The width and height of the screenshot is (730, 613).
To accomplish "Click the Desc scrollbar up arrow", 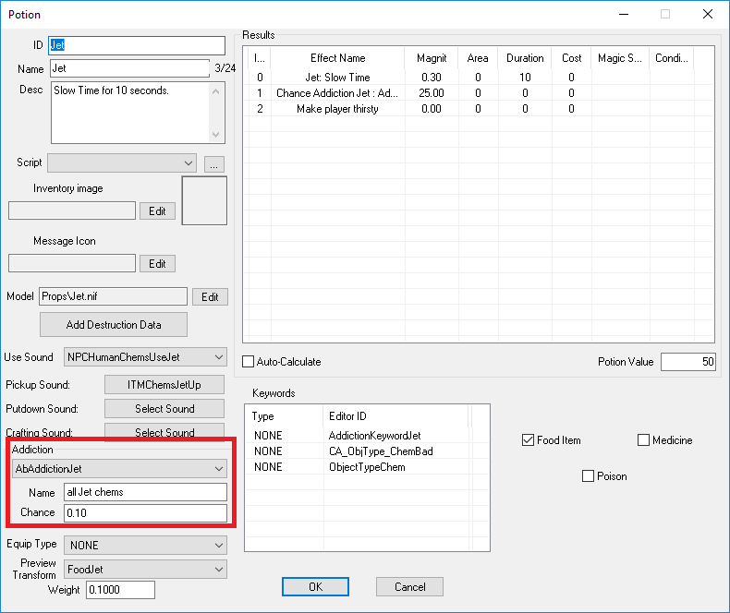I will pyautogui.click(x=215, y=91).
